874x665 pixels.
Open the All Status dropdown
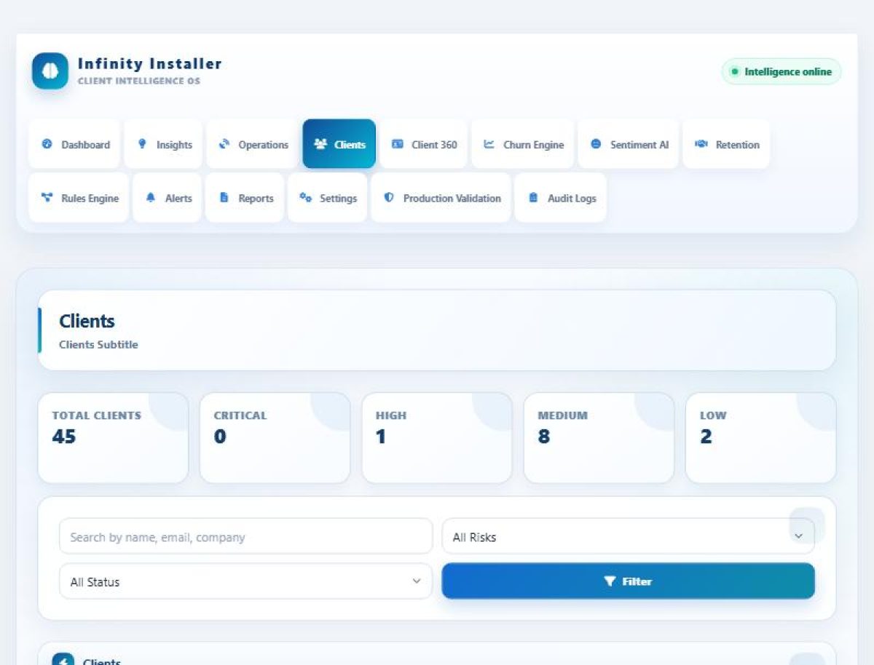[245, 581]
